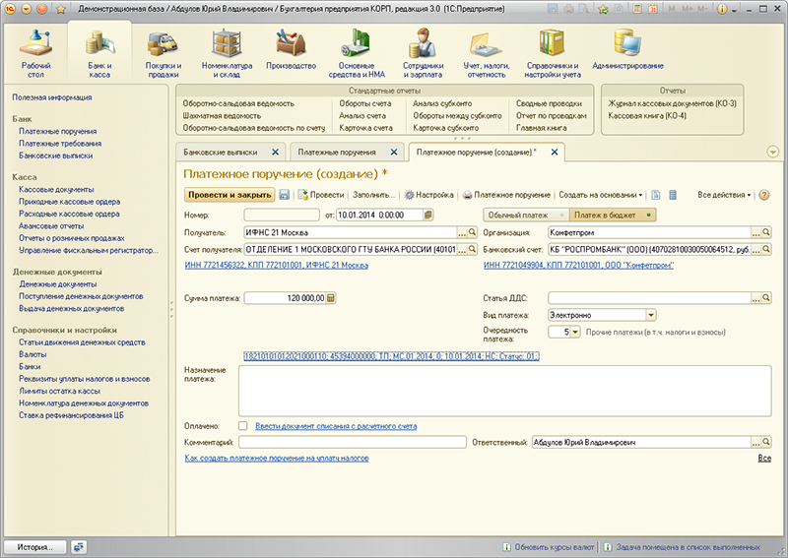Print Платежное поручение via printer button
788x558 pixels.
coord(506,195)
